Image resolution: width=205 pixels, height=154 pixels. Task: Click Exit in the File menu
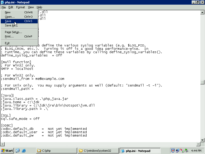(x=7, y=43)
